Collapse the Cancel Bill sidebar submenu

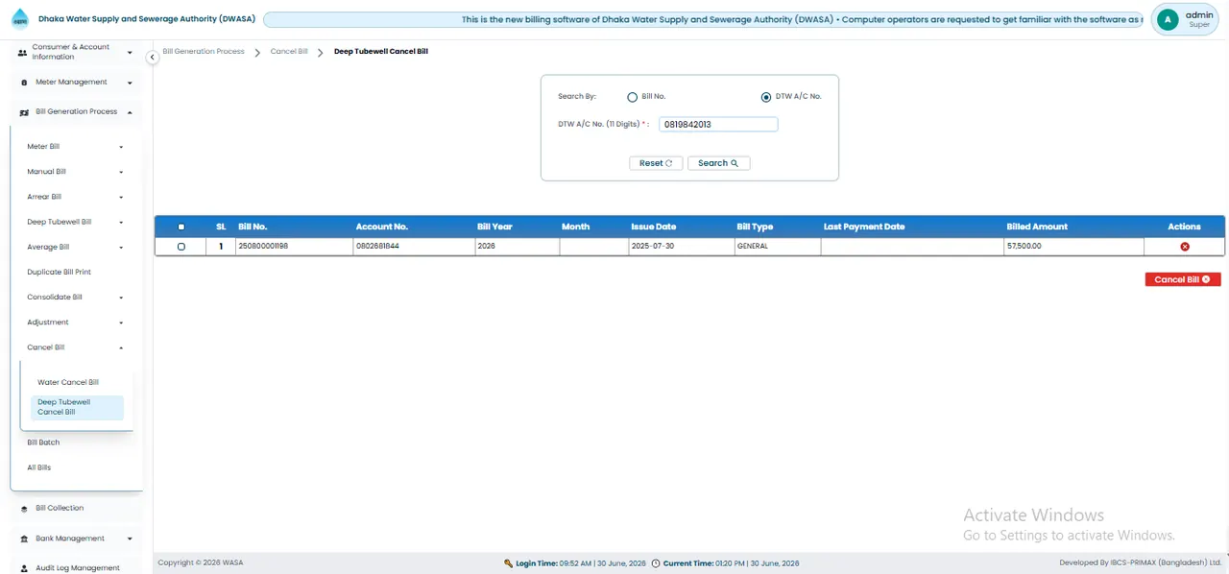[x=121, y=347]
